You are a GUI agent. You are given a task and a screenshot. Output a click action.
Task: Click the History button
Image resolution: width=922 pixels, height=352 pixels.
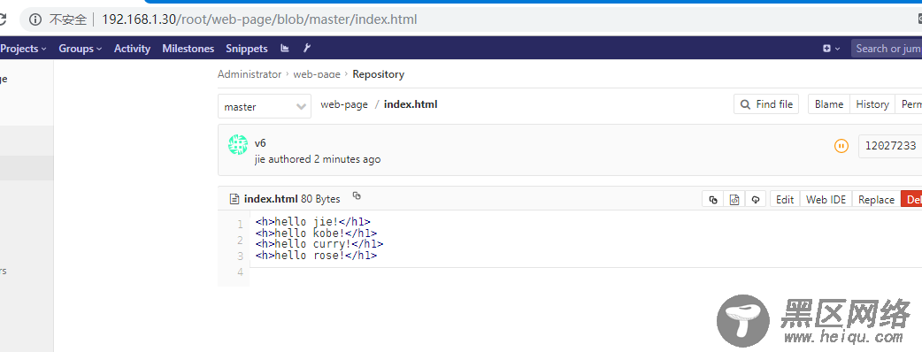click(872, 104)
